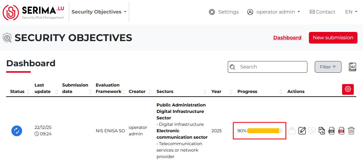Screen dimensions: 363x162
Task: Export the submission as PDF
Action: pos(341,131)
